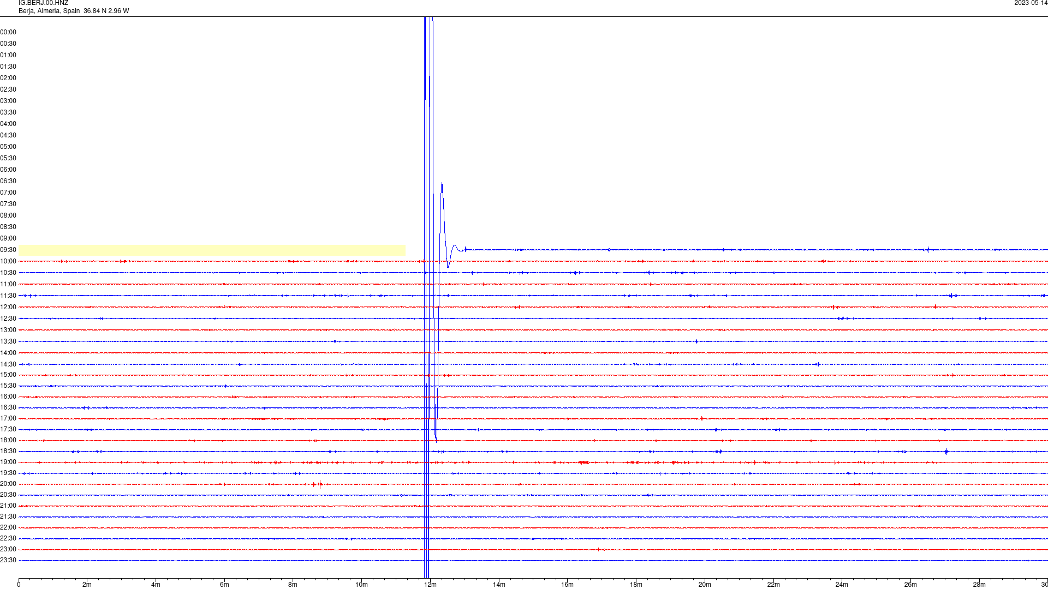The width and height of the screenshot is (1048, 589).
Task: Select the 19:30 time row label
Action: (8, 473)
